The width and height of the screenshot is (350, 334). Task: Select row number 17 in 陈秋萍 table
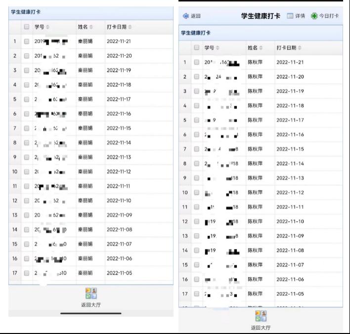tap(185, 293)
